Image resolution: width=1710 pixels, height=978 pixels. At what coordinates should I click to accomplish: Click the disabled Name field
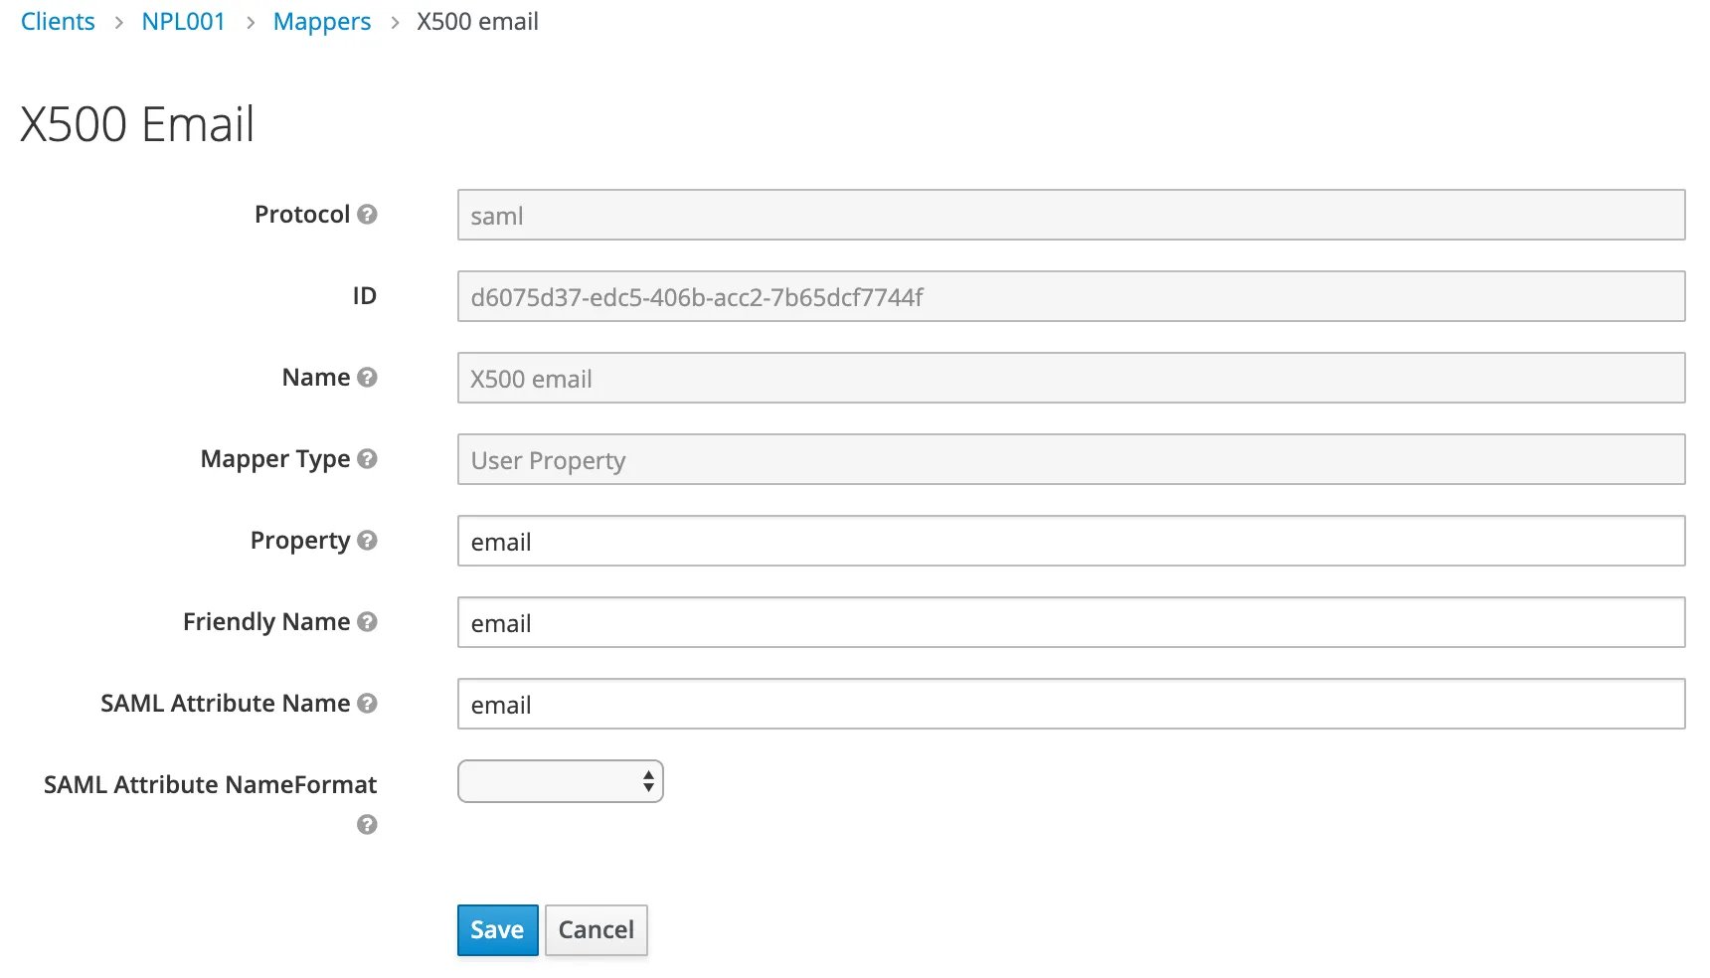(1071, 379)
